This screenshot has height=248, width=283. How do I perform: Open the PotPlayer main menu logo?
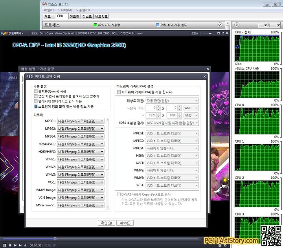[12, 33]
